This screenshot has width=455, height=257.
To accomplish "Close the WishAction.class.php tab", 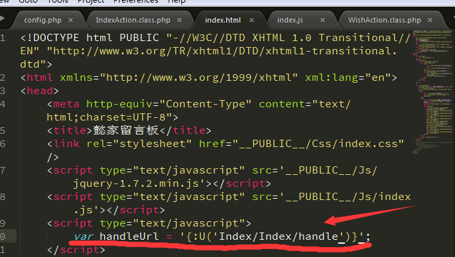I will 430,21.
